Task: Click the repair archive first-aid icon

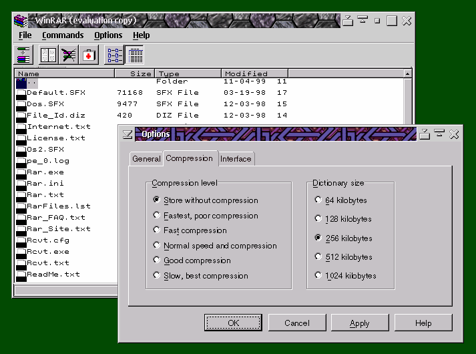Action: point(89,55)
